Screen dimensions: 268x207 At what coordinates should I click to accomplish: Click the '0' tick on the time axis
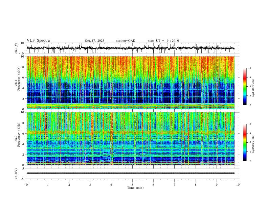(27, 185)
